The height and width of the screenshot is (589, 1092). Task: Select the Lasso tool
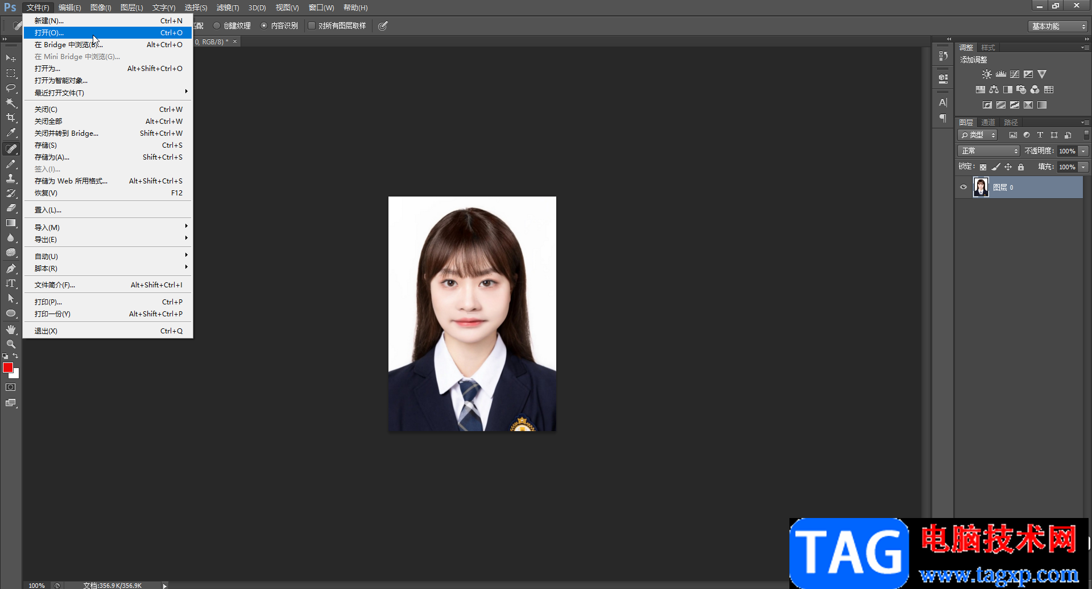(x=11, y=88)
